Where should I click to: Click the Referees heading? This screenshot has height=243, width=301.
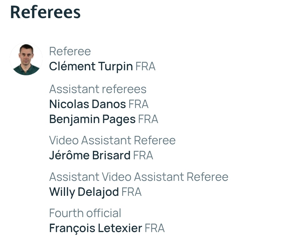point(45,12)
